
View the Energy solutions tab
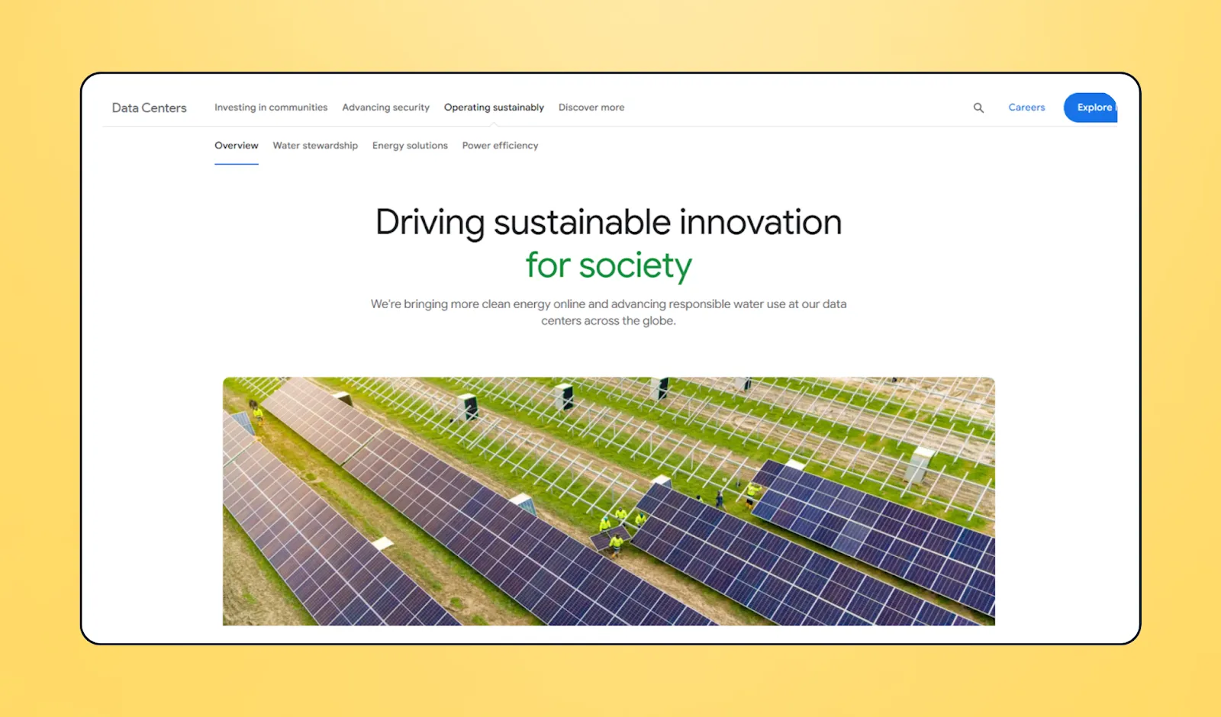click(x=410, y=145)
